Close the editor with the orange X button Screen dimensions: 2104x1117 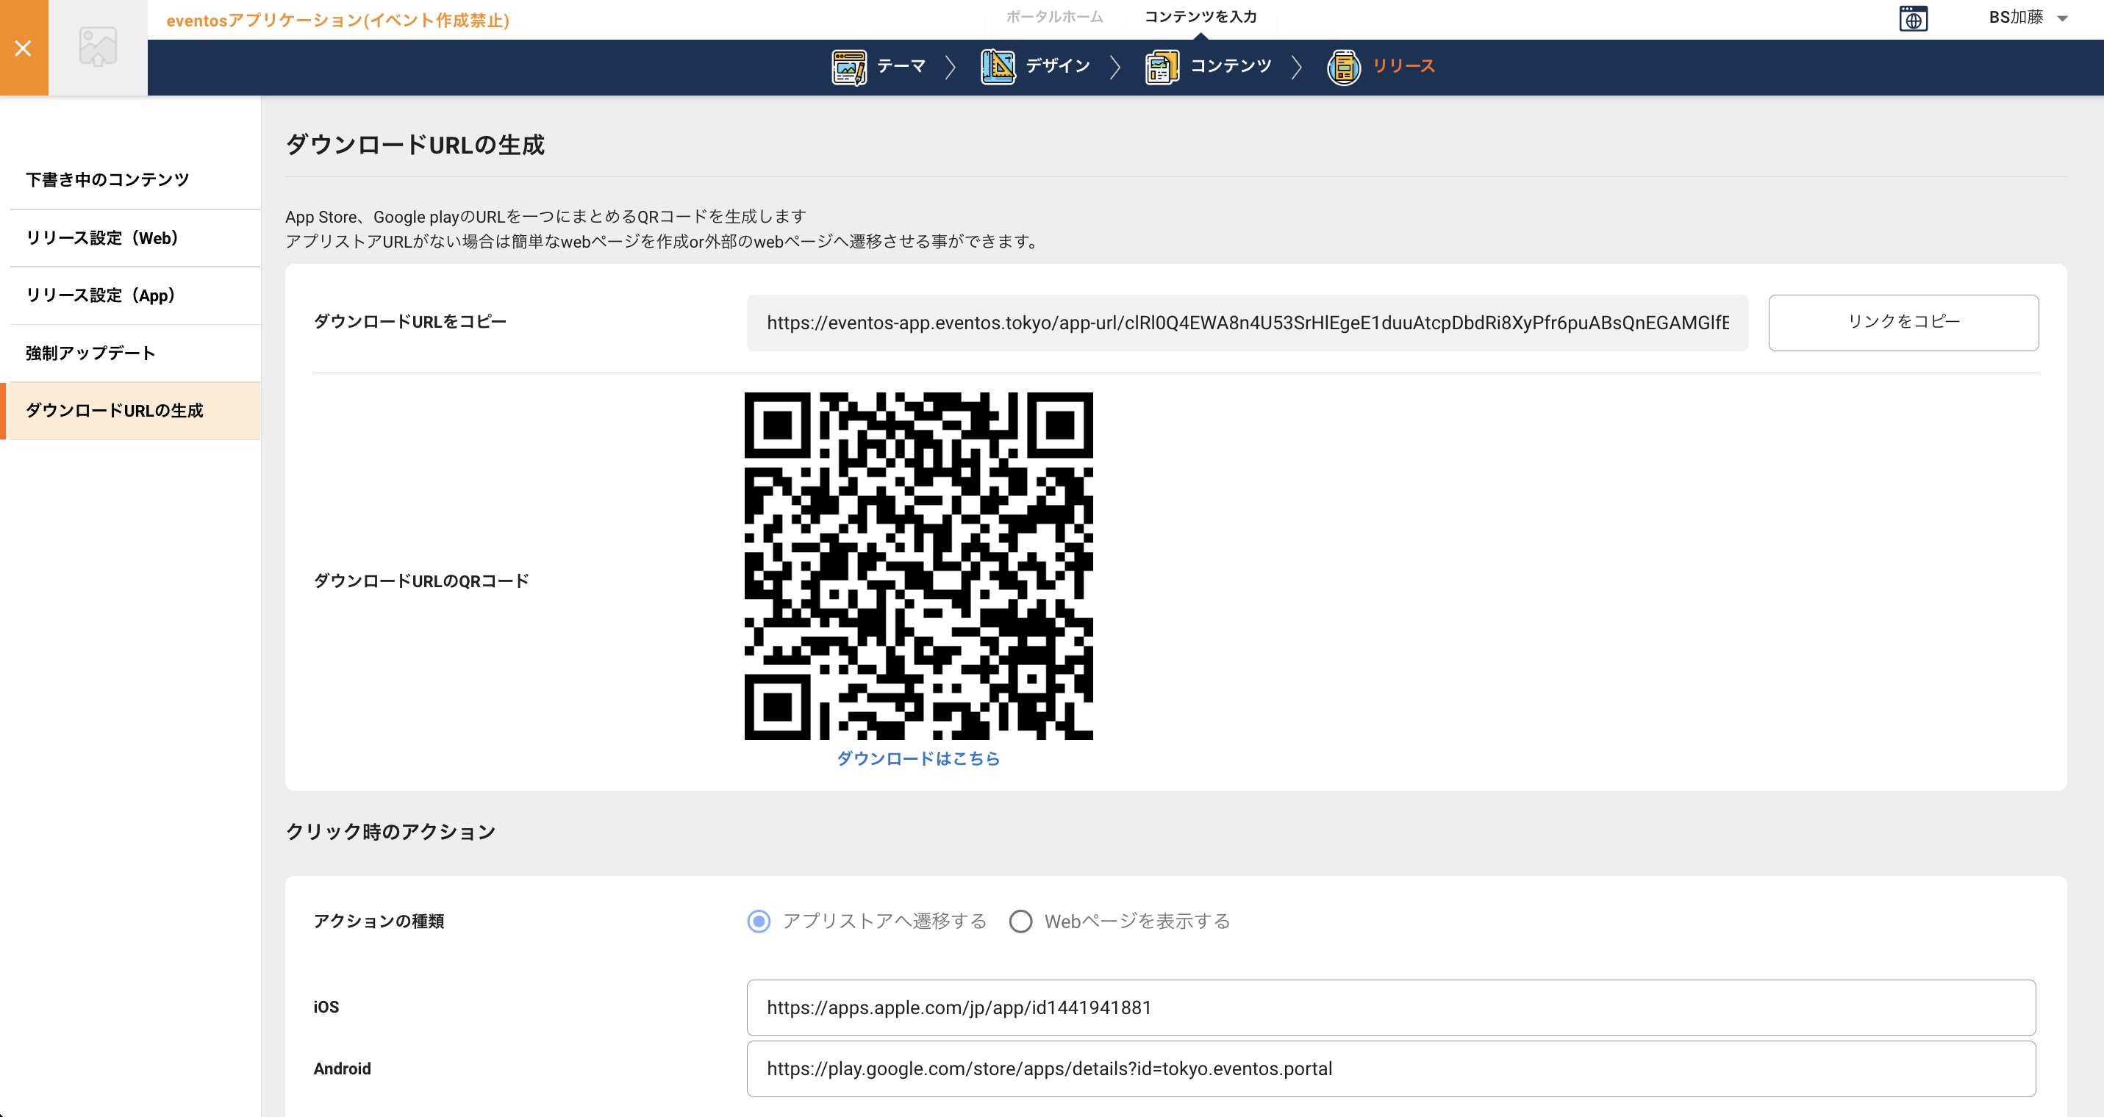point(24,49)
